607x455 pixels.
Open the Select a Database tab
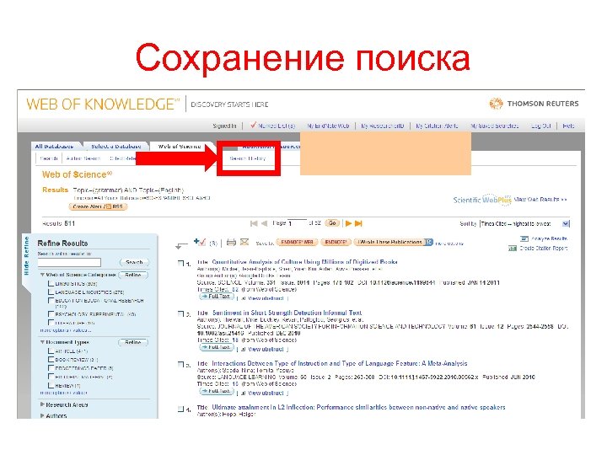(x=115, y=147)
